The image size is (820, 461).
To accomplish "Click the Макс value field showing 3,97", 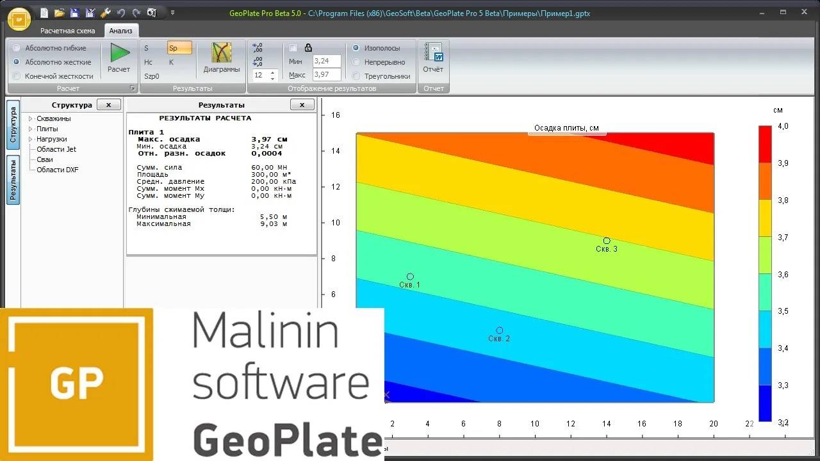I will click(327, 76).
